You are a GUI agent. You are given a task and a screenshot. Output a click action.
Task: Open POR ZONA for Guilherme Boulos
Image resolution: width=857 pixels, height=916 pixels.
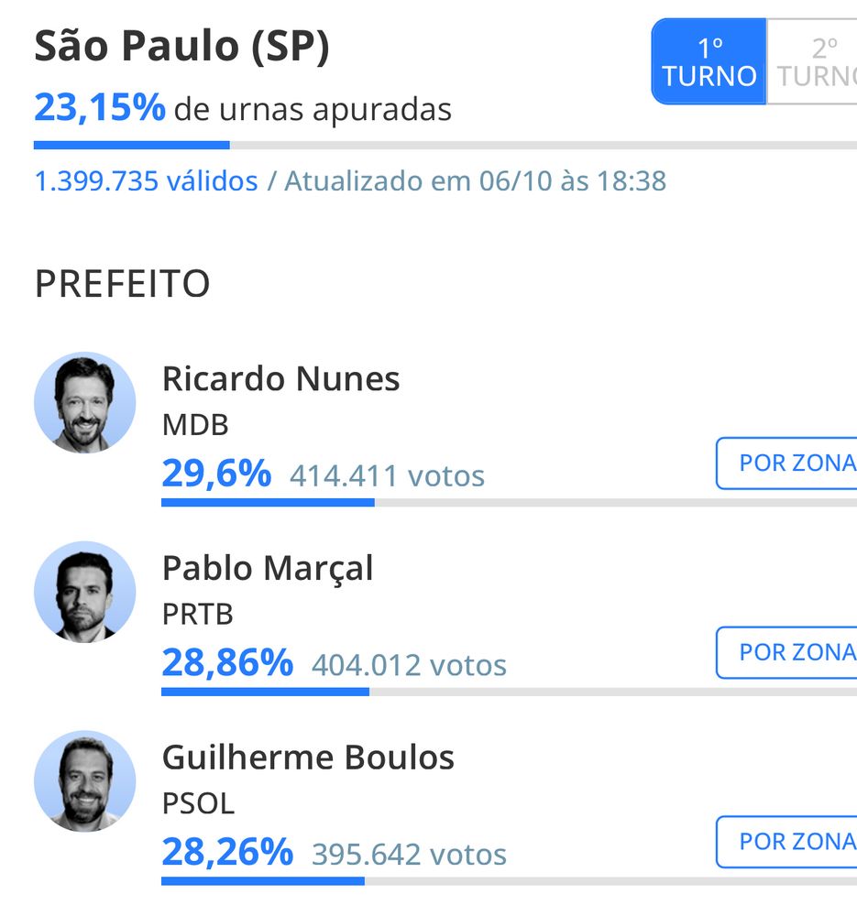tap(786, 842)
